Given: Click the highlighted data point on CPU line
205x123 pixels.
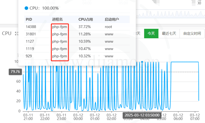Looking at the screenshot, I should coord(142,62).
